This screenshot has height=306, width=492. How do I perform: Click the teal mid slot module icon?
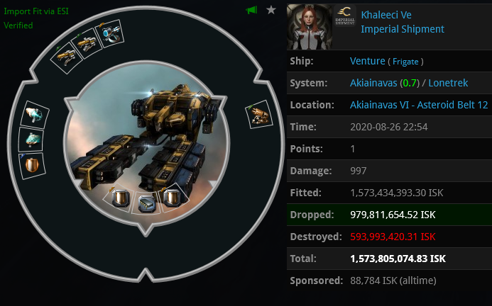[x=31, y=140]
